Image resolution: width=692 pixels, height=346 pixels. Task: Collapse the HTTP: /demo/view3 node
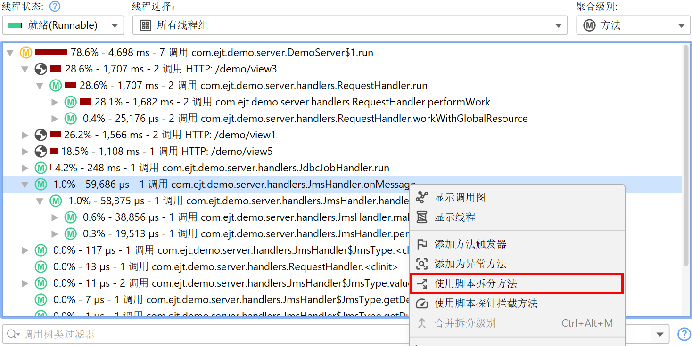pos(25,69)
